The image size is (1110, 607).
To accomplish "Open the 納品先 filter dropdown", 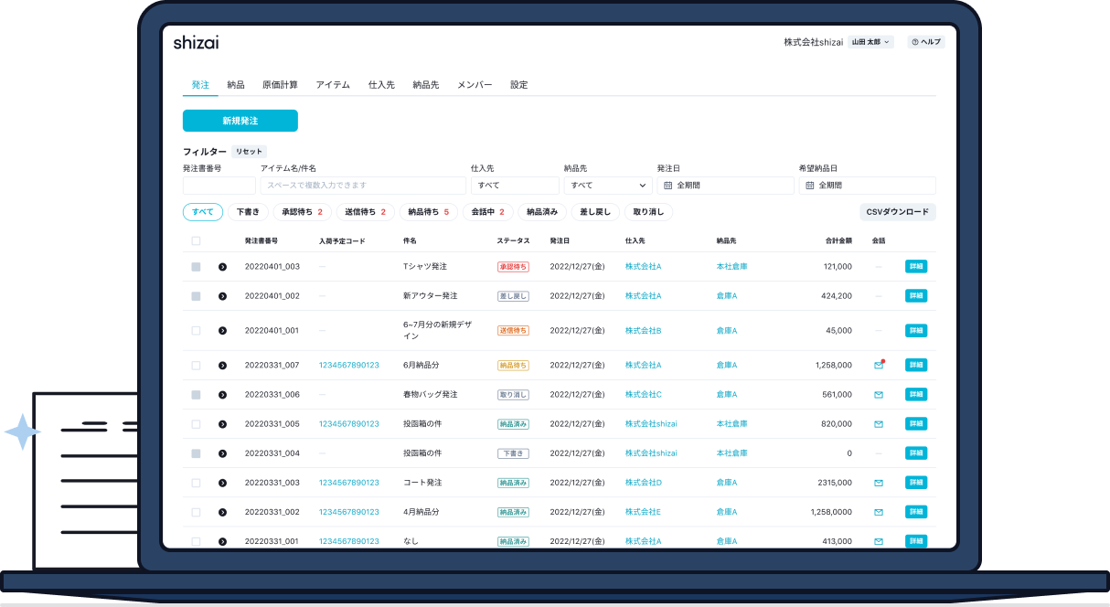I will (x=608, y=186).
